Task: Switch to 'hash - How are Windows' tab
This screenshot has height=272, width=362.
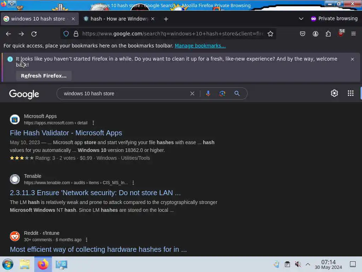Action: point(119,19)
